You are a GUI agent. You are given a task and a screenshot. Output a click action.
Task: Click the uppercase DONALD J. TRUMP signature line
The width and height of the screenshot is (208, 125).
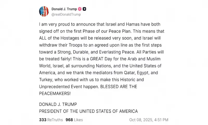pos(58,104)
